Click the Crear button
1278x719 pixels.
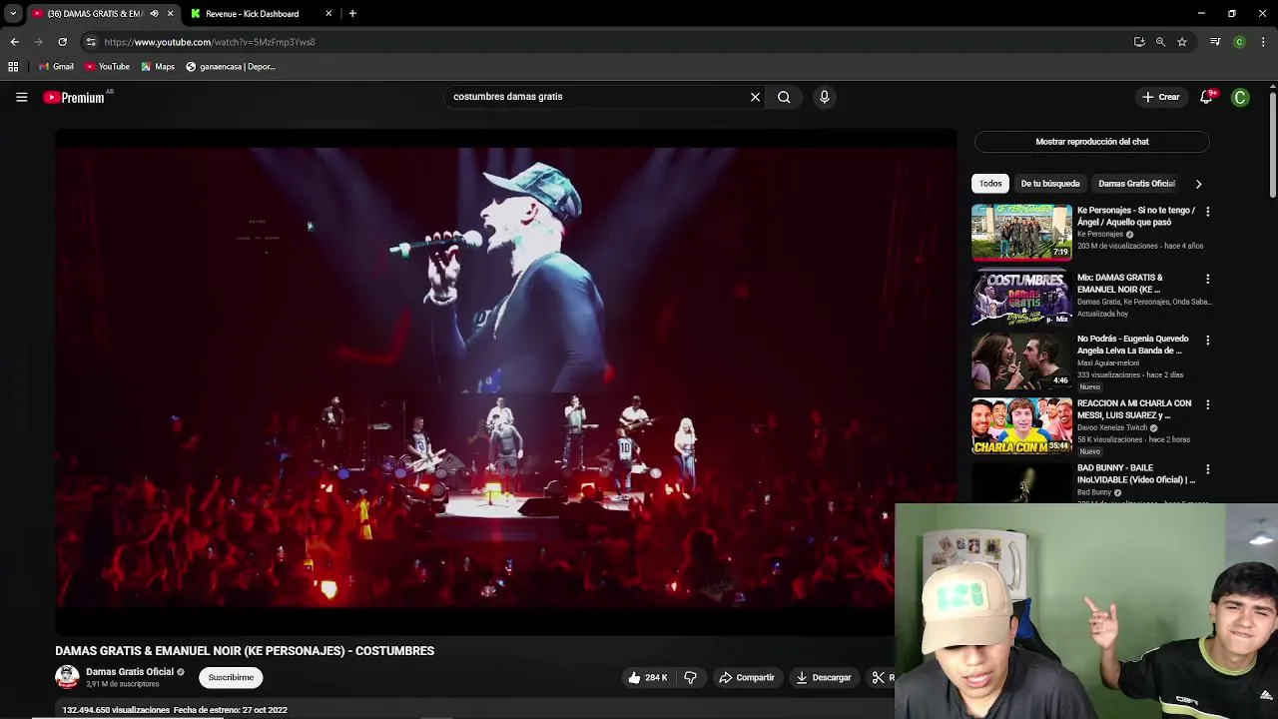1161,97
